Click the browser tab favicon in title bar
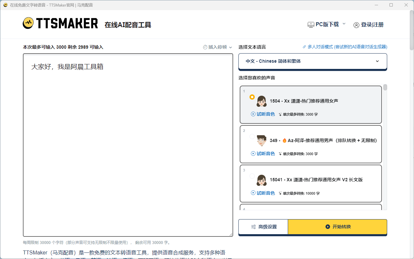The image size is (414, 259). coord(5,5)
